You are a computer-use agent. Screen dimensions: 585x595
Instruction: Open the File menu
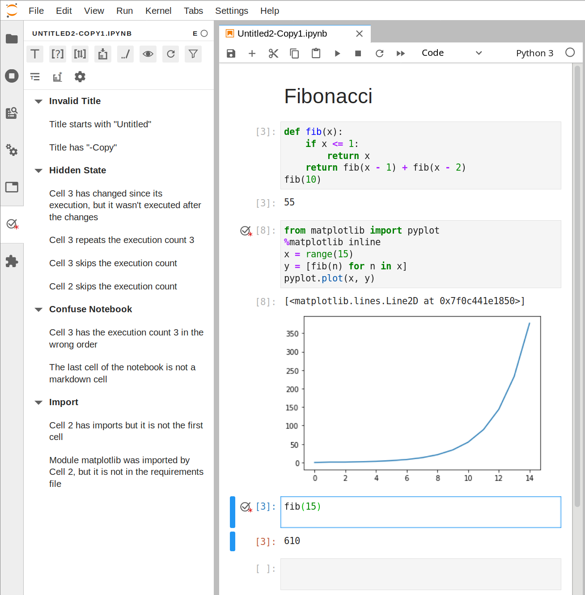pos(36,11)
